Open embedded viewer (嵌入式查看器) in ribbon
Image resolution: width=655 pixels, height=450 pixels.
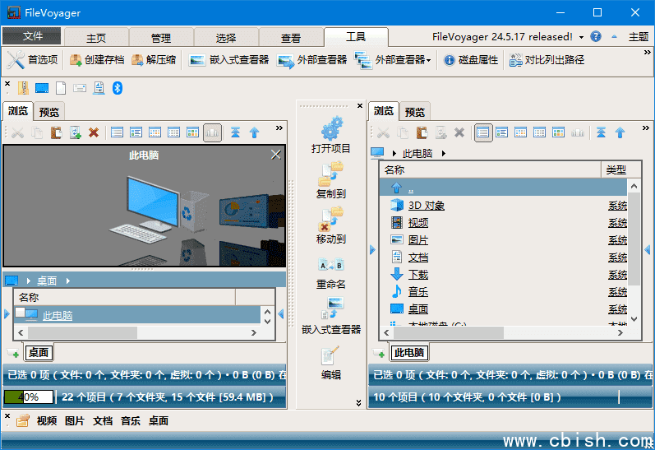point(229,60)
